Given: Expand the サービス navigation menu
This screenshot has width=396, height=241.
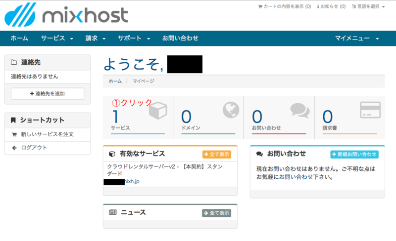Looking at the screenshot, I should (57, 39).
